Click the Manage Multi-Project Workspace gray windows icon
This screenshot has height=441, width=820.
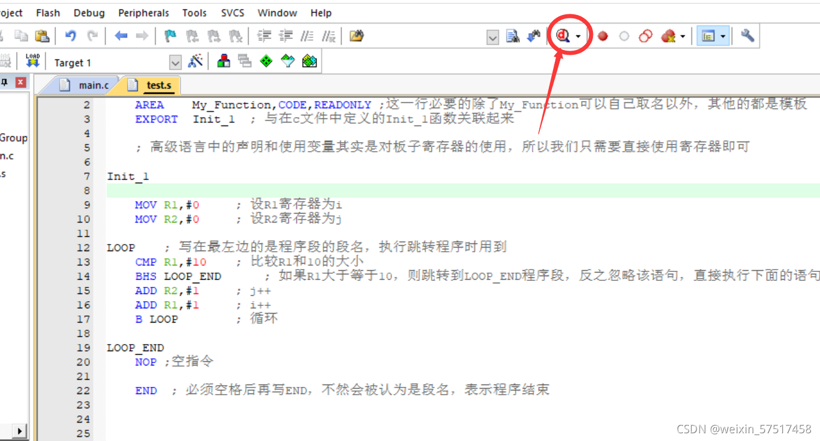(x=245, y=61)
